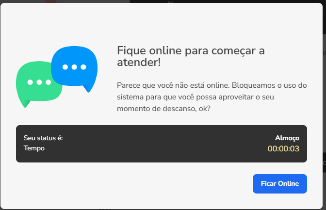This screenshot has height=210, width=326.
Task: Click the blue chat bubble icon
Action: point(74,67)
